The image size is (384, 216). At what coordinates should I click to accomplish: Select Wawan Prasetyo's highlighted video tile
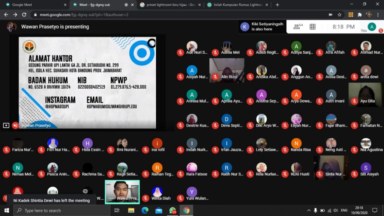tap(122, 192)
